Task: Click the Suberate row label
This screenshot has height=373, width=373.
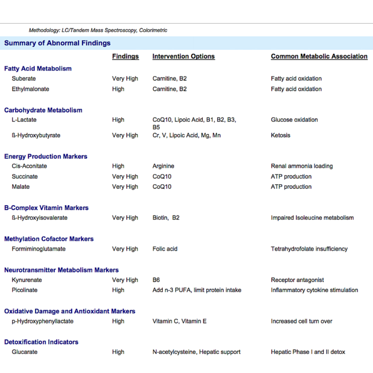Action: [24, 79]
